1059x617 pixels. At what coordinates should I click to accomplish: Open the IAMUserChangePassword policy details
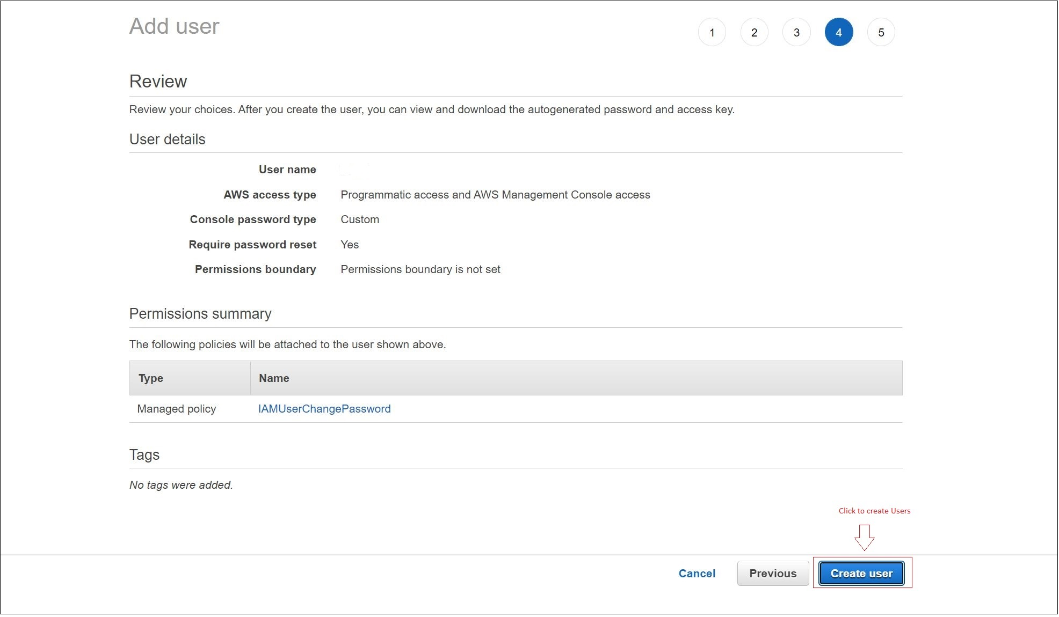[x=324, y=408]
